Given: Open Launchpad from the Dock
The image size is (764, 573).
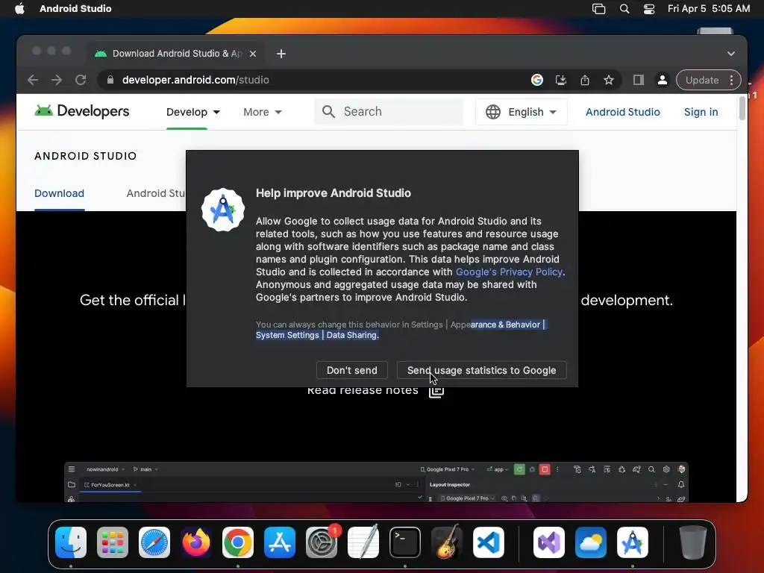Looking at the screenshot, I should click(x=113, y=542).
